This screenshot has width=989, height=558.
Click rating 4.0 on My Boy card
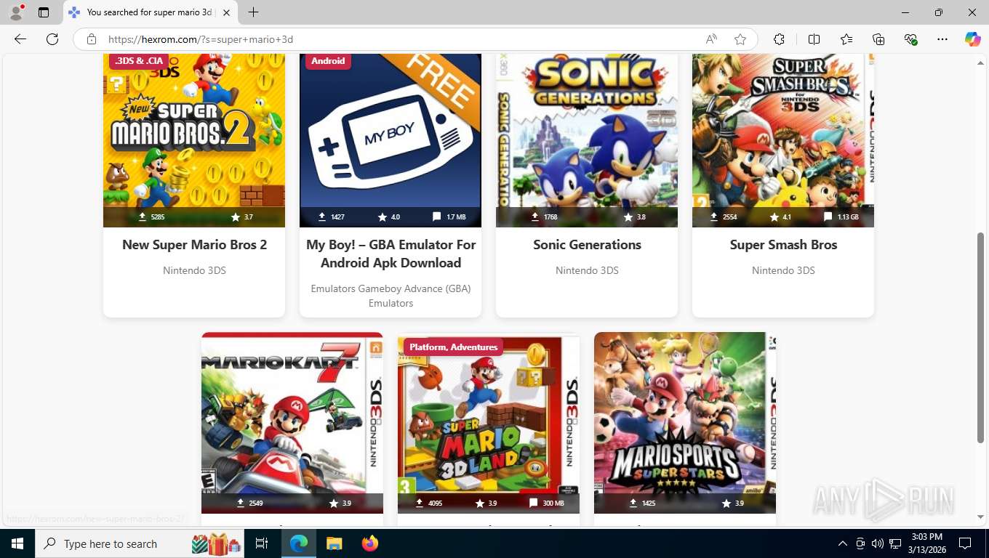389,217
